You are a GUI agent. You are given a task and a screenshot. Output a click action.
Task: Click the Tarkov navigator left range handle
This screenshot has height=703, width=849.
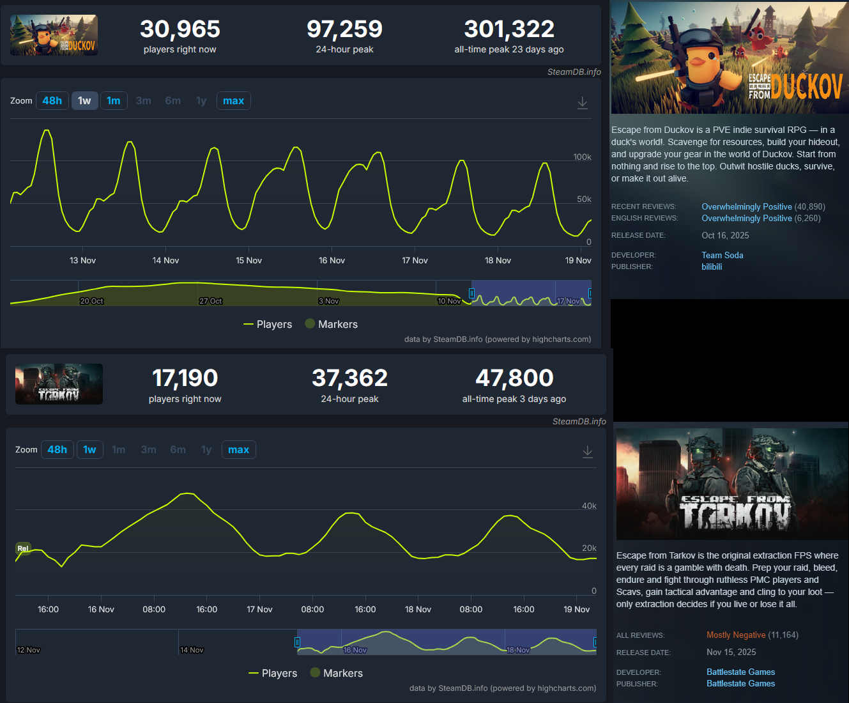click(x=297, y=642)
